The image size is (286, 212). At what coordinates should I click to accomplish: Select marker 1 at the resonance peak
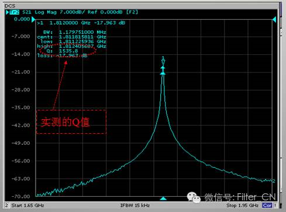163,60
